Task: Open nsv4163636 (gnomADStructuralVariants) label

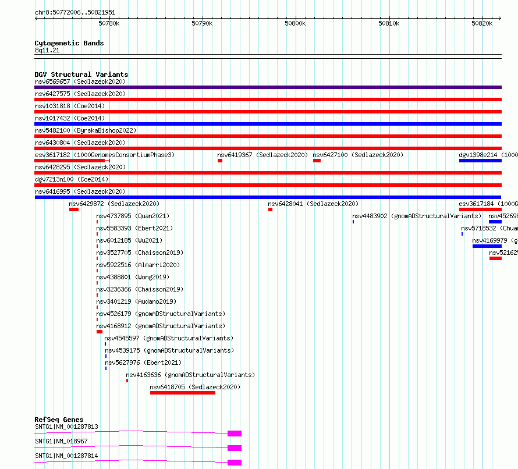Action: pyautogui.click(x=190, y=375)
